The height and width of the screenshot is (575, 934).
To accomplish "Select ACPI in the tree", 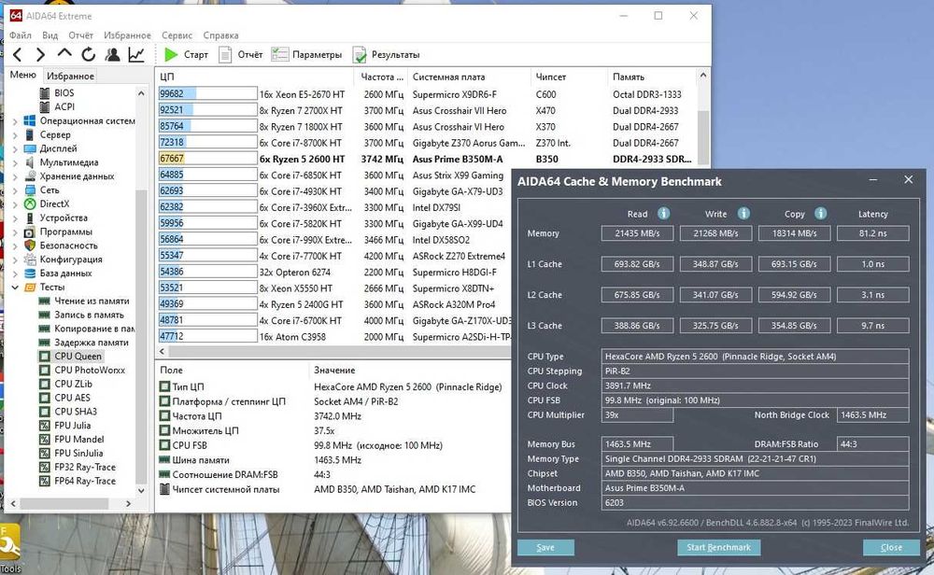I will pos(64,106).
